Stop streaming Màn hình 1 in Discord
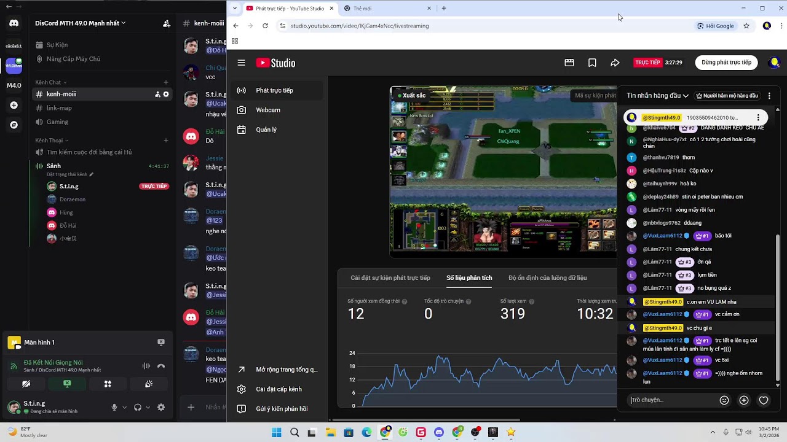 pyautogui.click(x=161, y=343)
